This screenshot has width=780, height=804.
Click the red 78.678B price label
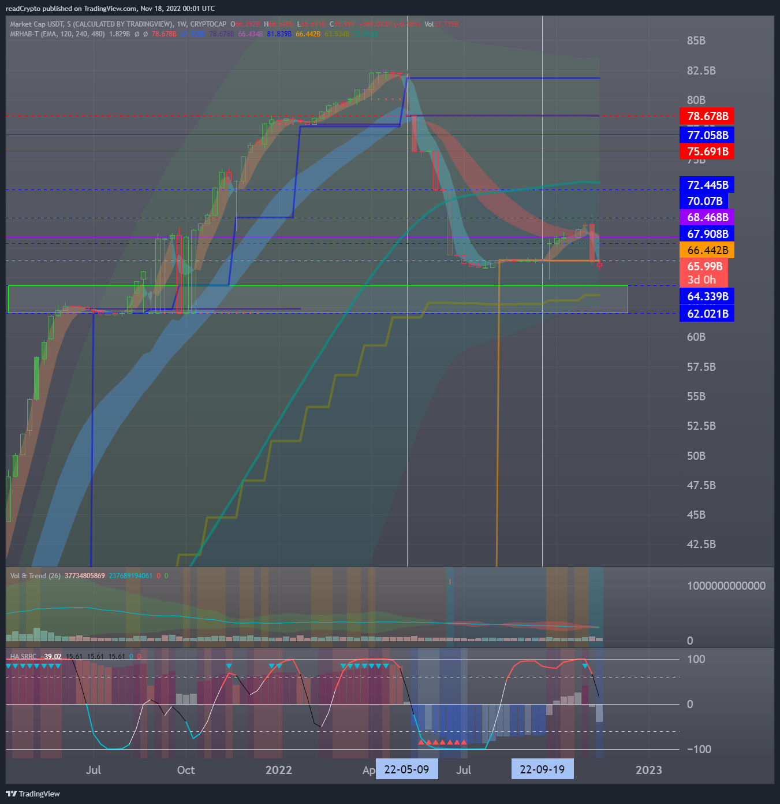click(707, 116)
